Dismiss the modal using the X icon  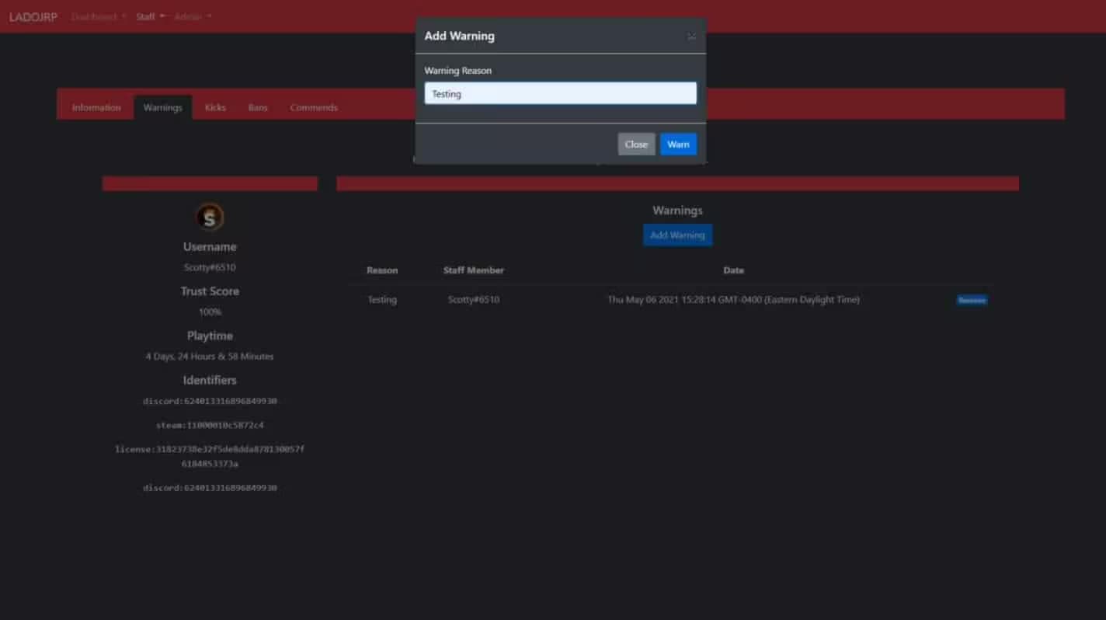(x=691, y=36)
